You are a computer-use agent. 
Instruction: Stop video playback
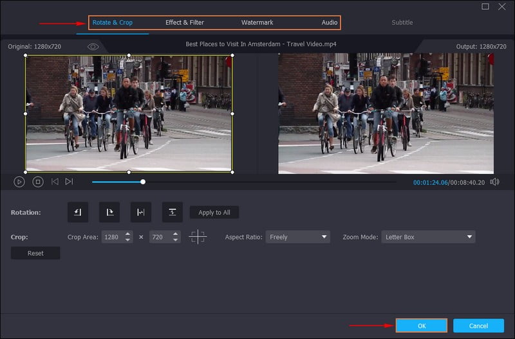point(38,182)
